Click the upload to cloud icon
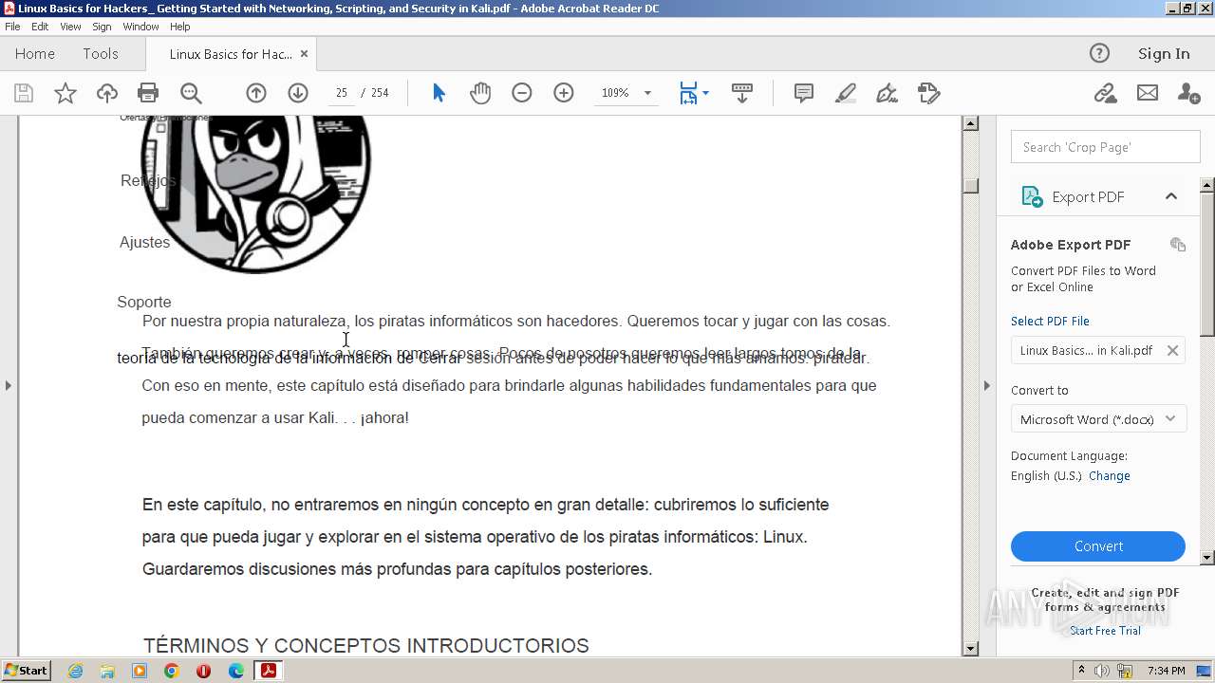Viewport: 1215px width, 683px height. click(x=107, y=93)
